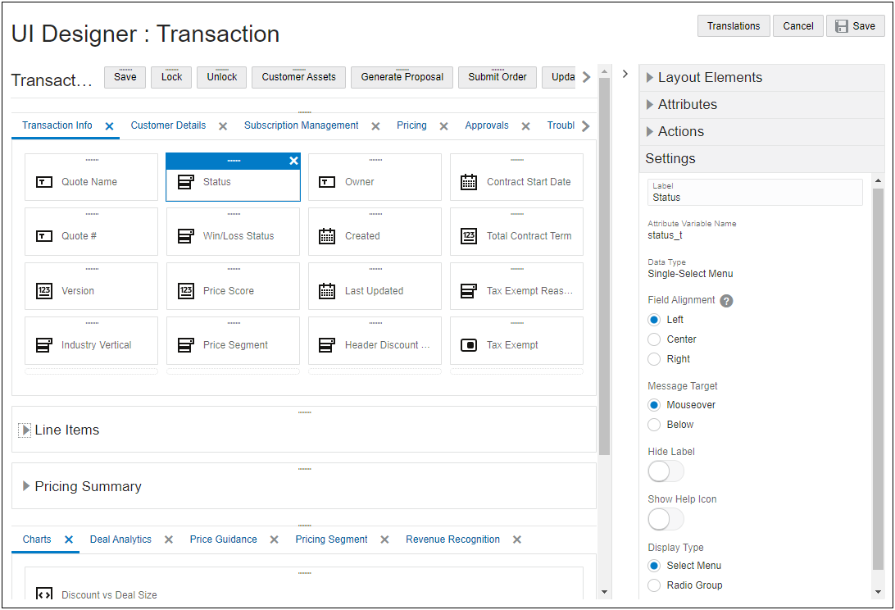The image size is (895, 610).
Task: Remove the Status field with its X
Action: [293, 161]
